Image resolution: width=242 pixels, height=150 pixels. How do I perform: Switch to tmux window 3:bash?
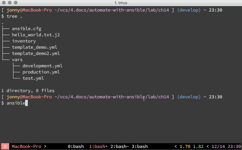(139, 146)
